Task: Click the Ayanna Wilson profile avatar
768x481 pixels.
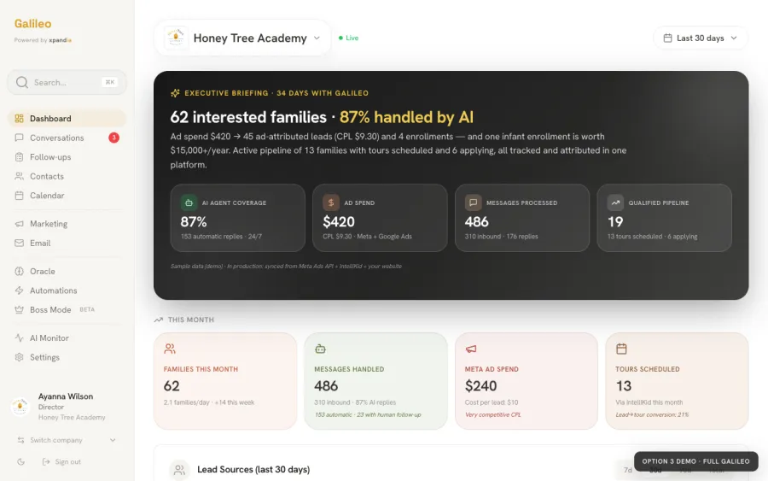Action: (20, 407)
